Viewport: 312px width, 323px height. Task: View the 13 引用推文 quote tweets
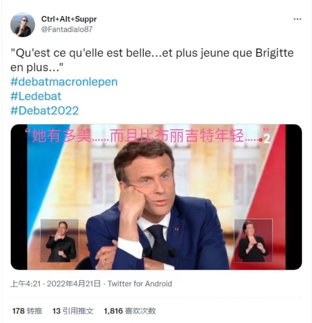73,311
